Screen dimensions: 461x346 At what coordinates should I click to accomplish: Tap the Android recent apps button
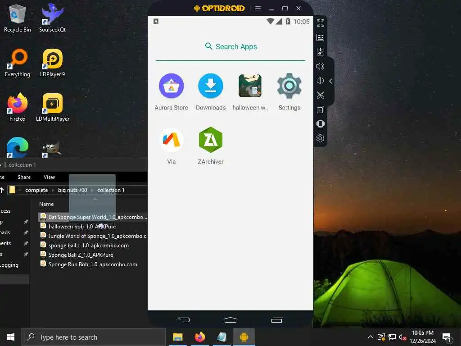277,320
